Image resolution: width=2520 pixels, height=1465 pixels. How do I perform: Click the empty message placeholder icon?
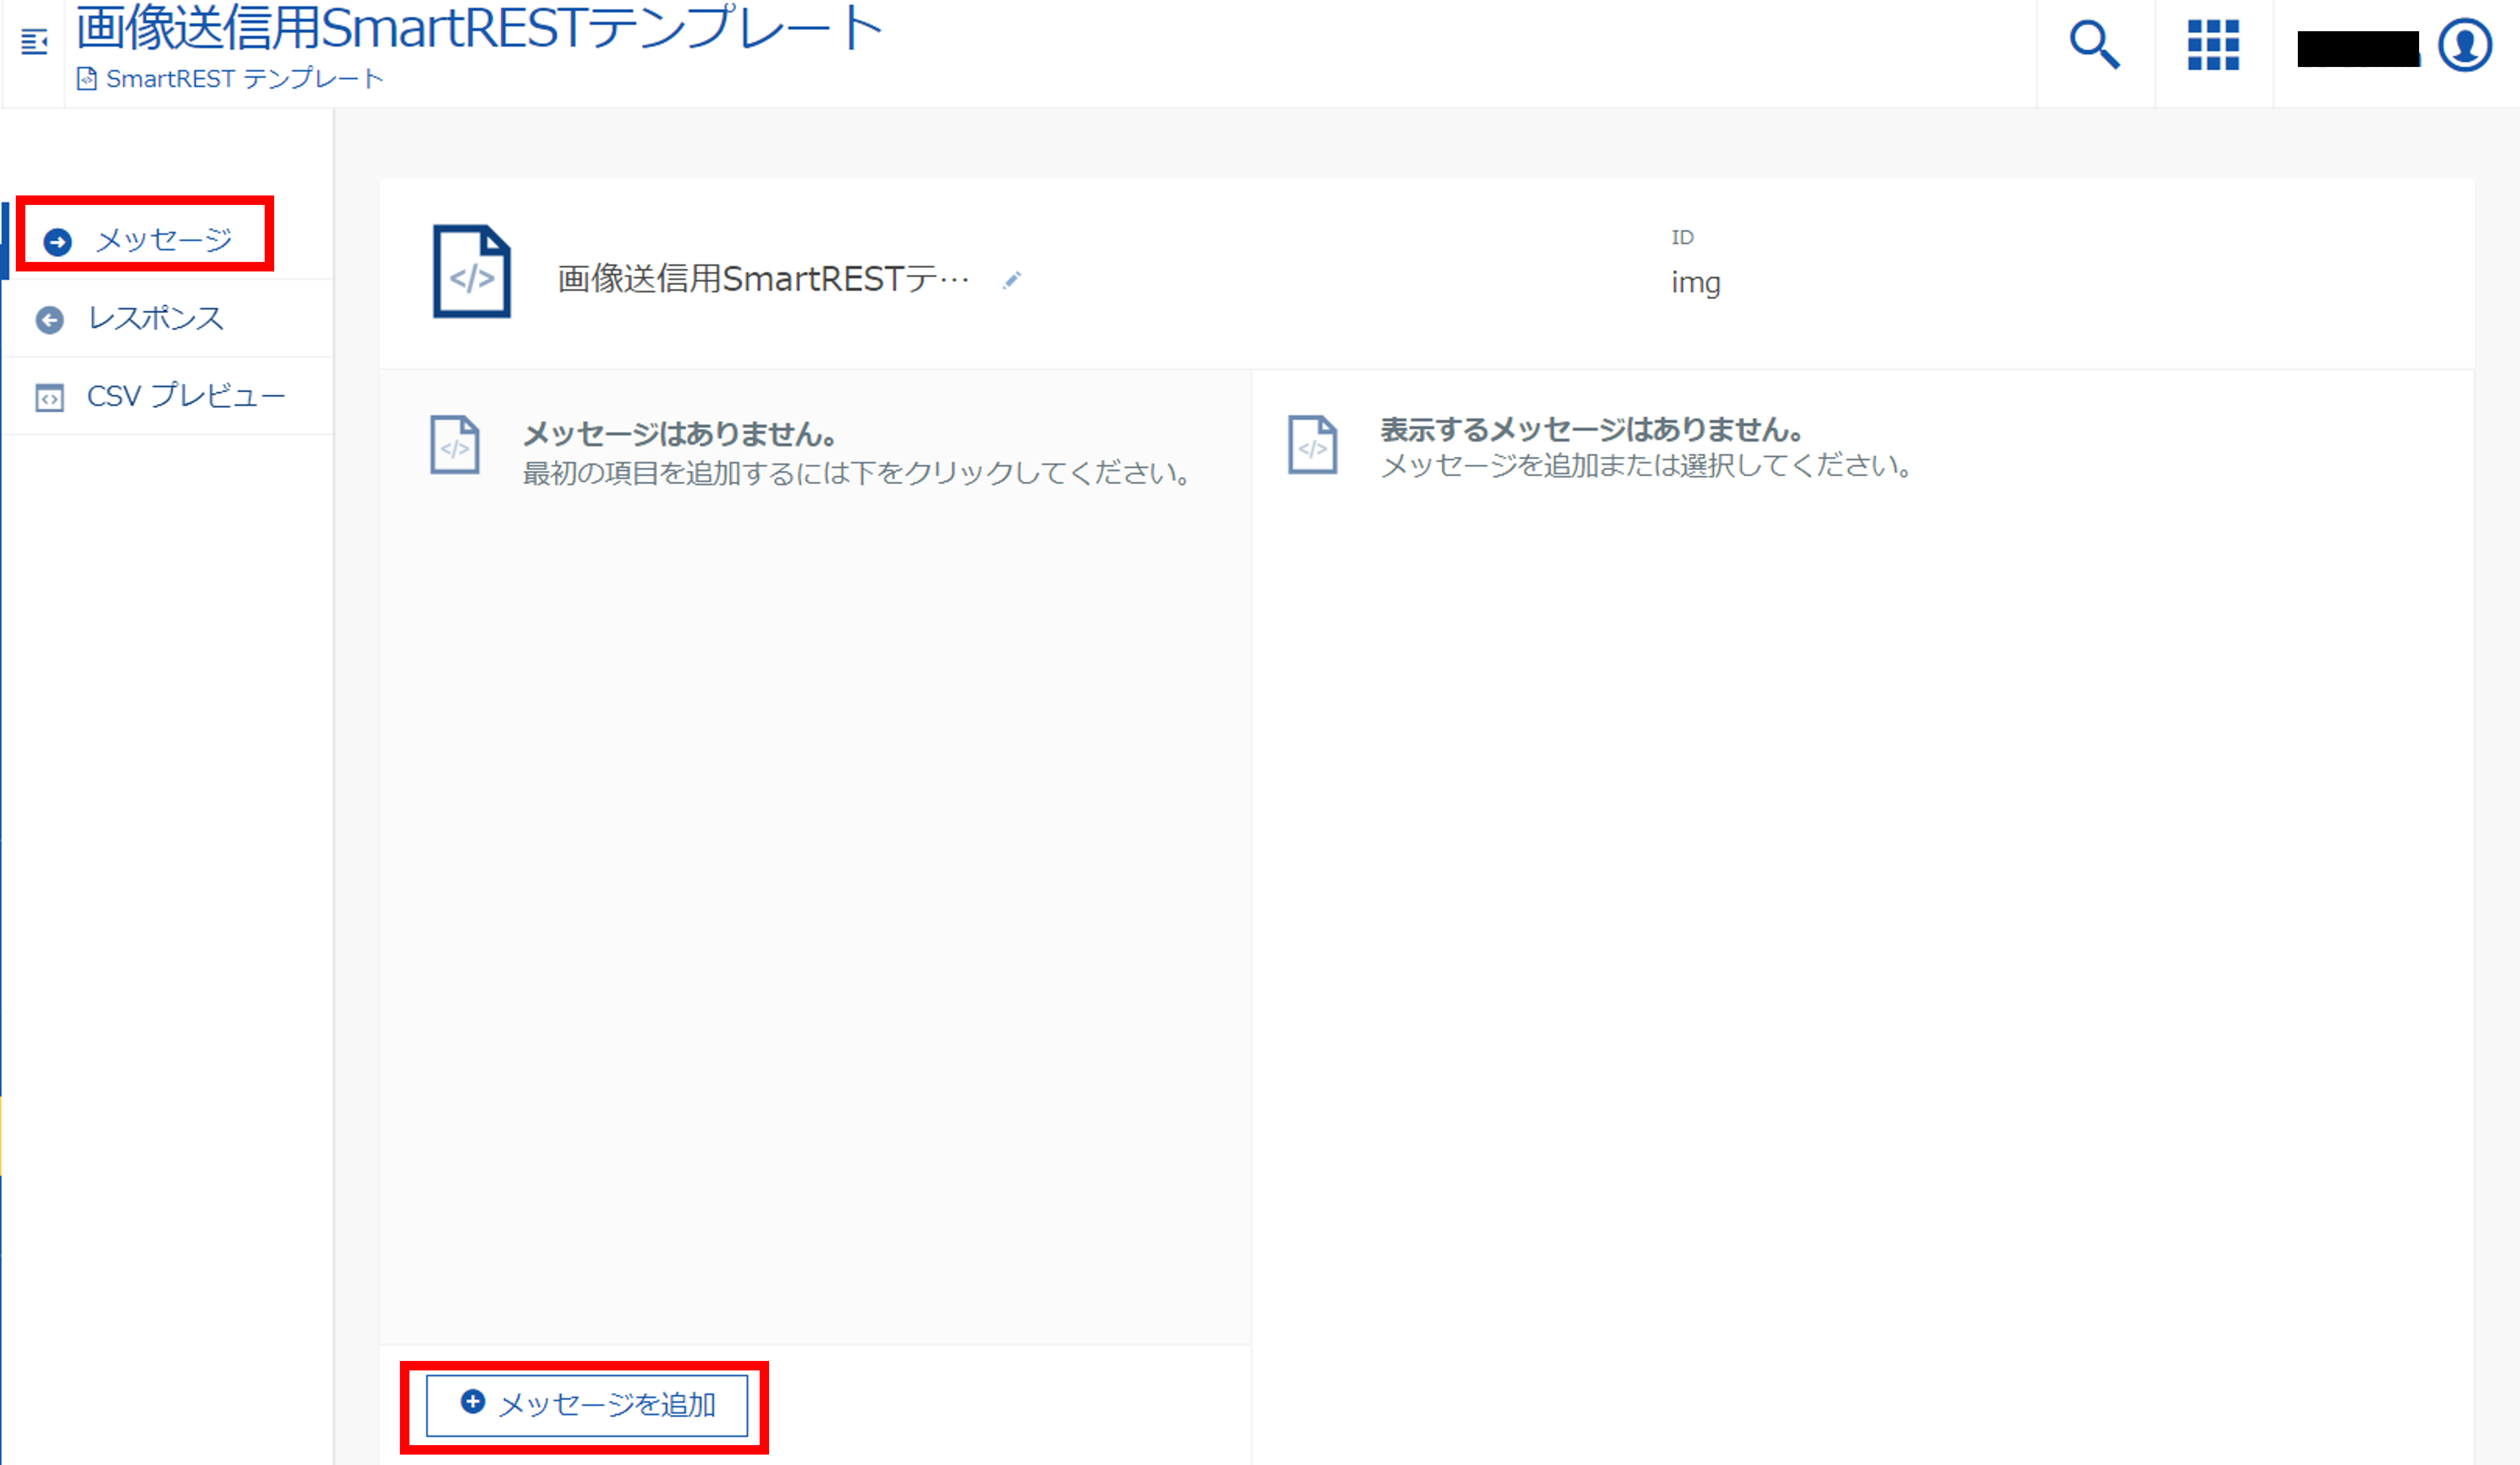(455, 447)
